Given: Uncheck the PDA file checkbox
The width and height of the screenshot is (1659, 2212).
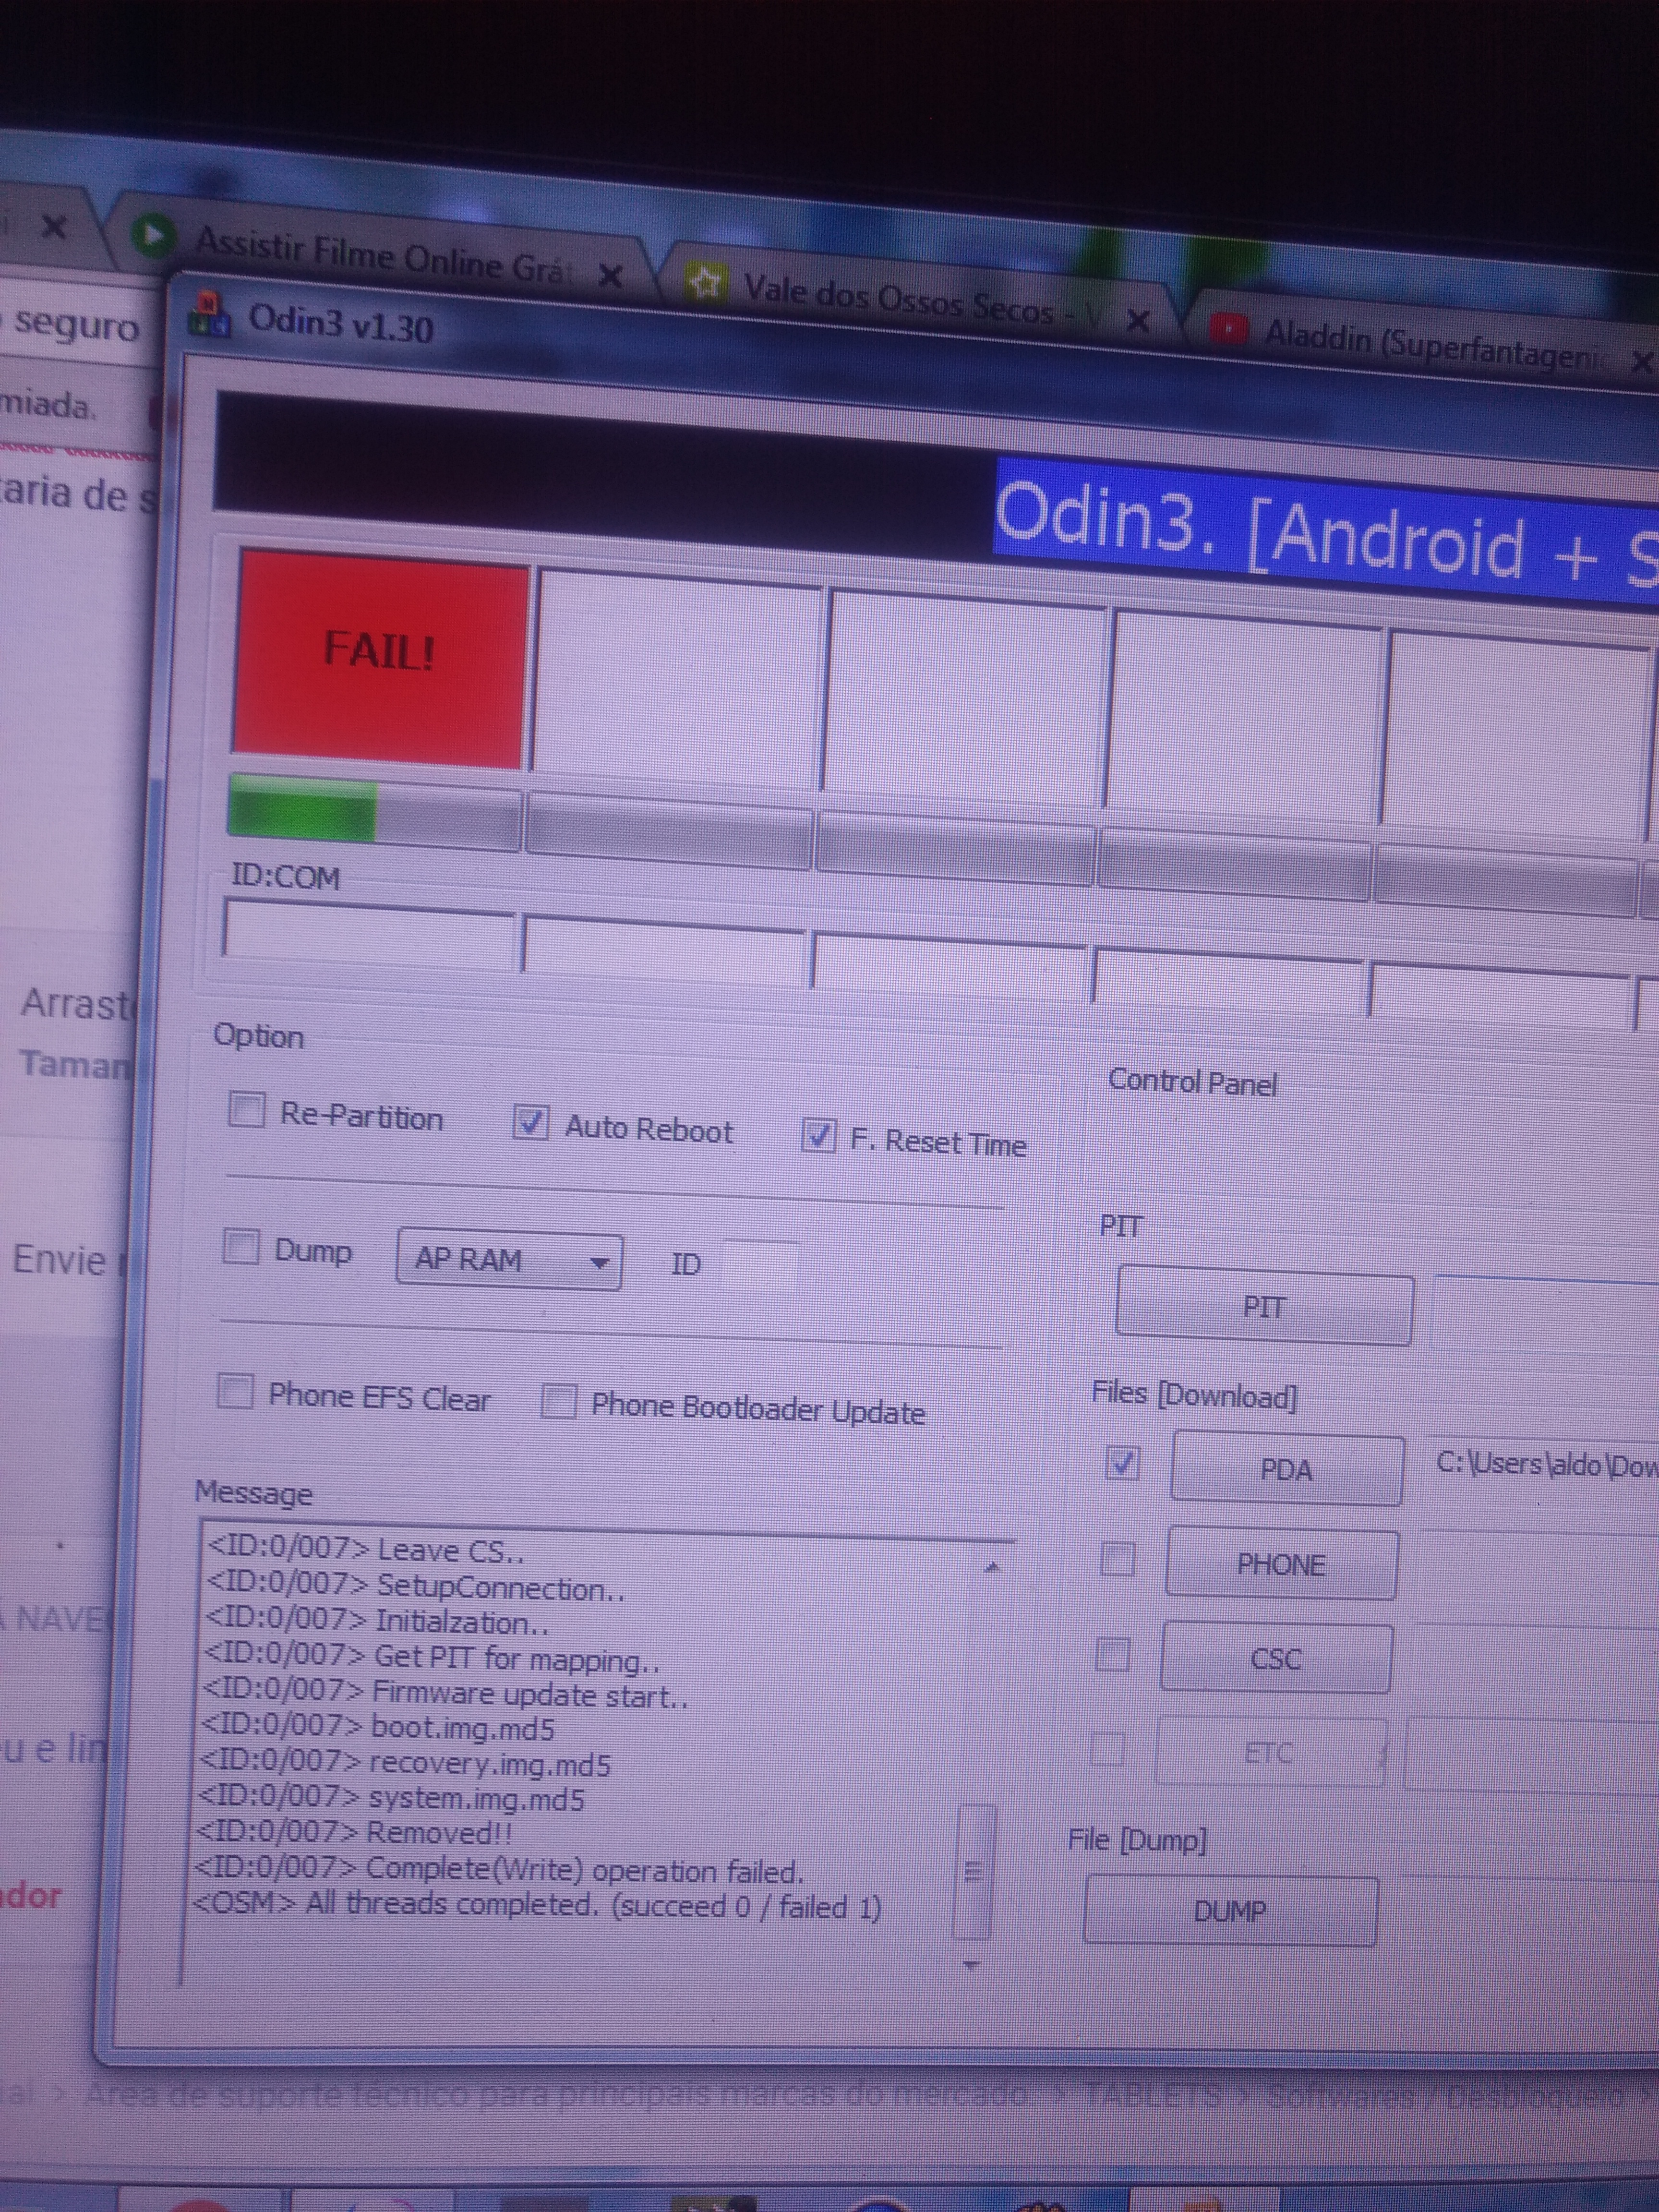Looking at the screenshot, I should point(1123,1464).
